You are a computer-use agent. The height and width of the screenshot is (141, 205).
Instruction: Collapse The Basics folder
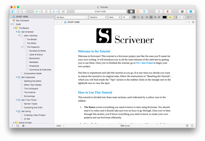pos(14,28)
